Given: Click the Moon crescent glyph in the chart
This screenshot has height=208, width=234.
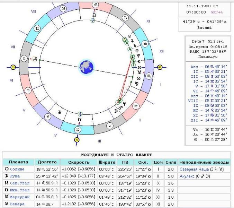Looking at the screenshot, I should [x=116, y=111].
